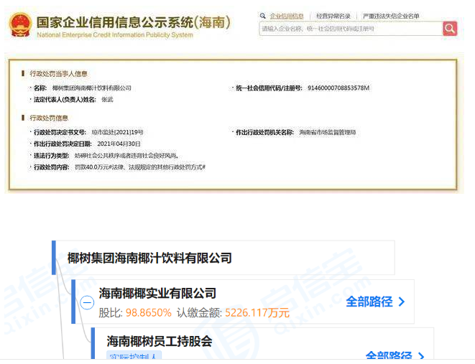Click the National Enterprise Credit Information Publicity System subtitle

click(x=115, y=34)
